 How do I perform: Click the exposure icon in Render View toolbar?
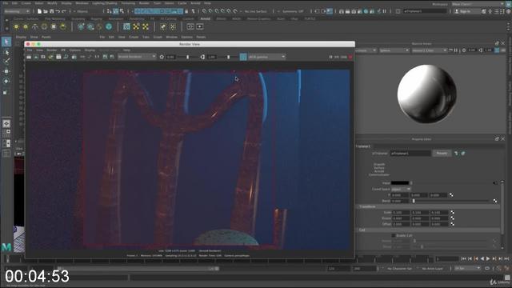162,57
